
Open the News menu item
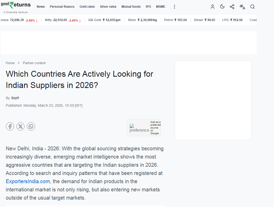(x=41, y=7)
